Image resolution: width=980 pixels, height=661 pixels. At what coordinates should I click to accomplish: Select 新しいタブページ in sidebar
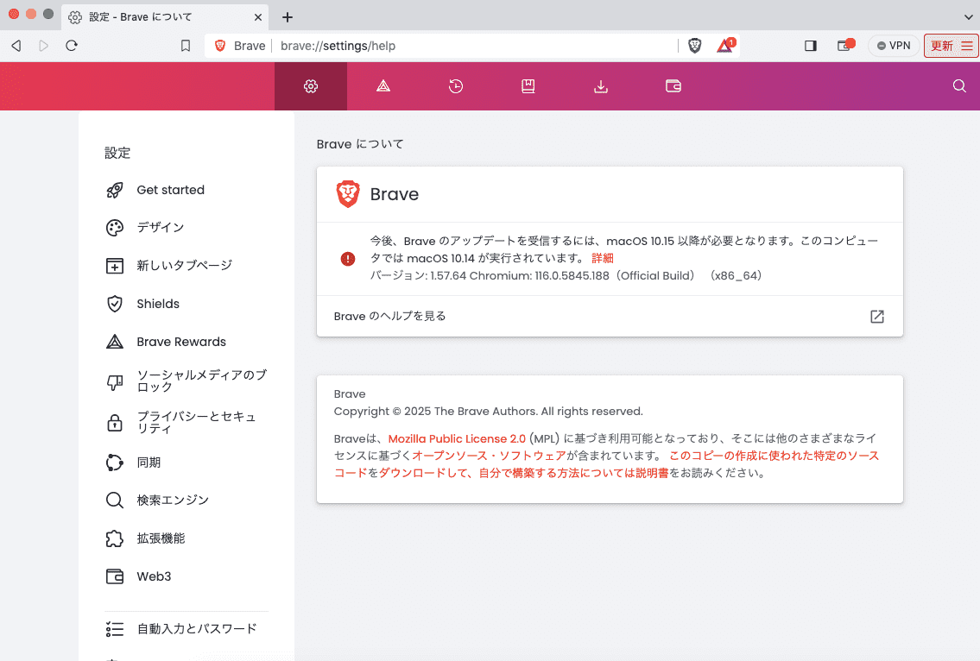[187, 266]
